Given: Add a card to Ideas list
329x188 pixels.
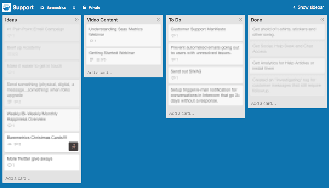Looking at the screenshot, I should [18, 178].
